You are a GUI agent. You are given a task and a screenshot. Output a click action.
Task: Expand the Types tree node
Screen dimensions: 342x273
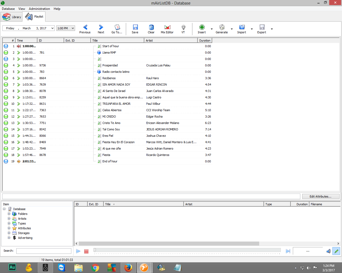(x=9, y=223)
